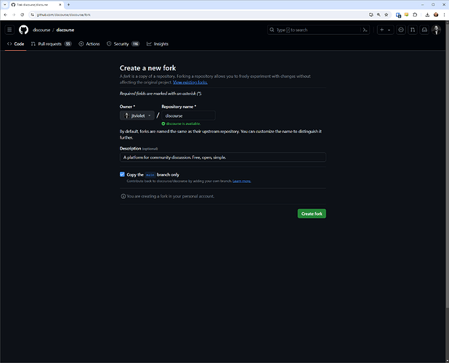Image resolution: width=449 pixels, height=363 pixels.
Task: Open the browser zoom magnifier icon
Action: [x=379, y=15]
